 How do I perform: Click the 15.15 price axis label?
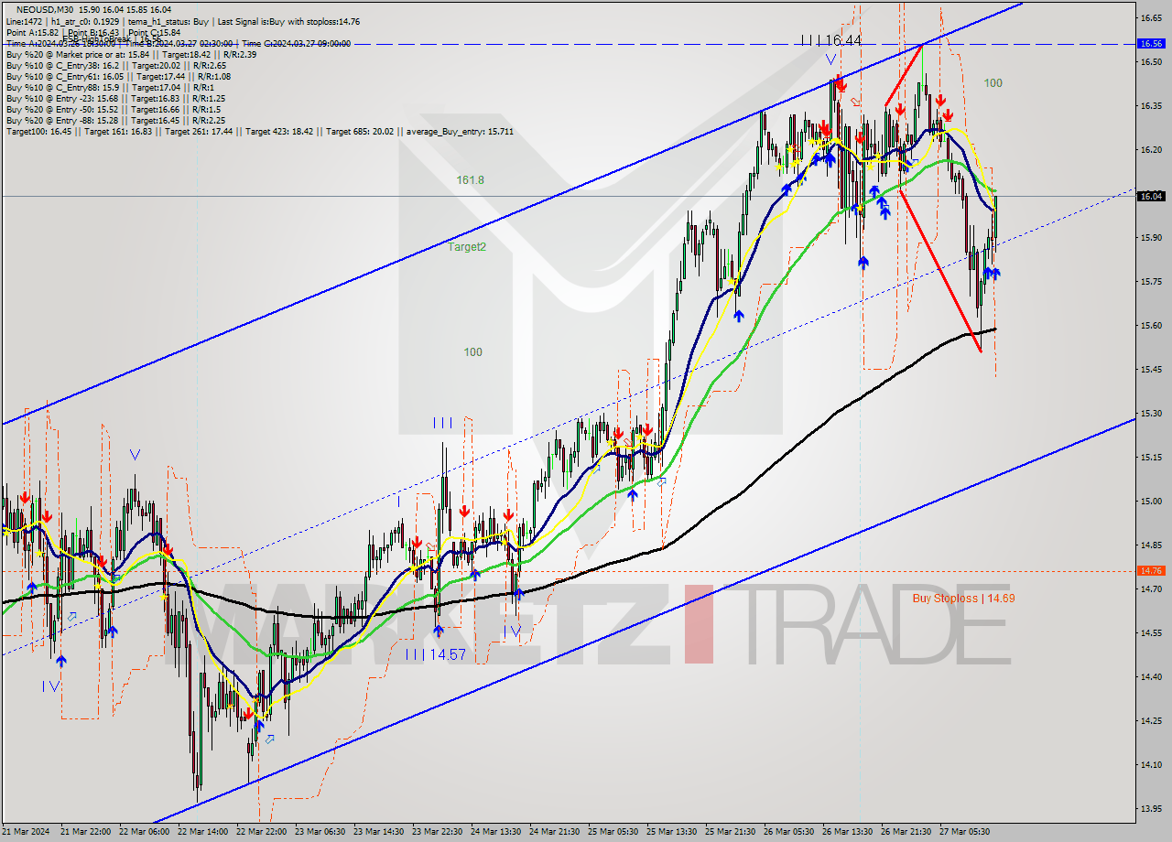pos(1151,457)
